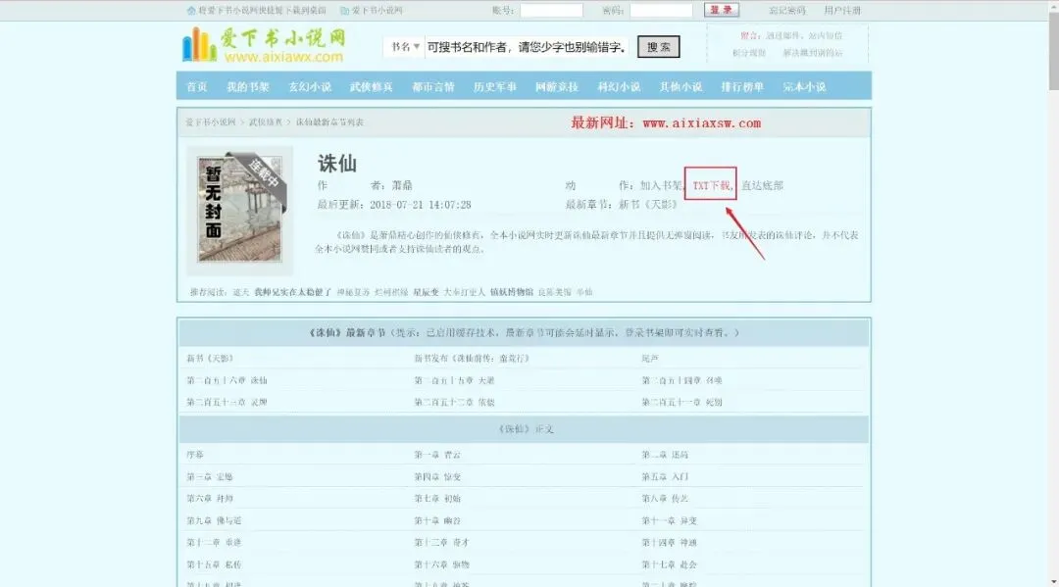Open chapter 第五章 入门
Image resolution: width=1059 pixels, height=587 pixels.
(x=665, y=477)
